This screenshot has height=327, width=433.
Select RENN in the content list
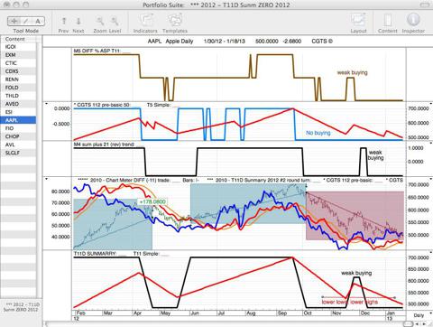pos(18,79)
